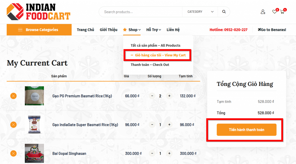Select Tất cả sản phẩm – All Products
296x164 pixels.
(x=156, y=45)
